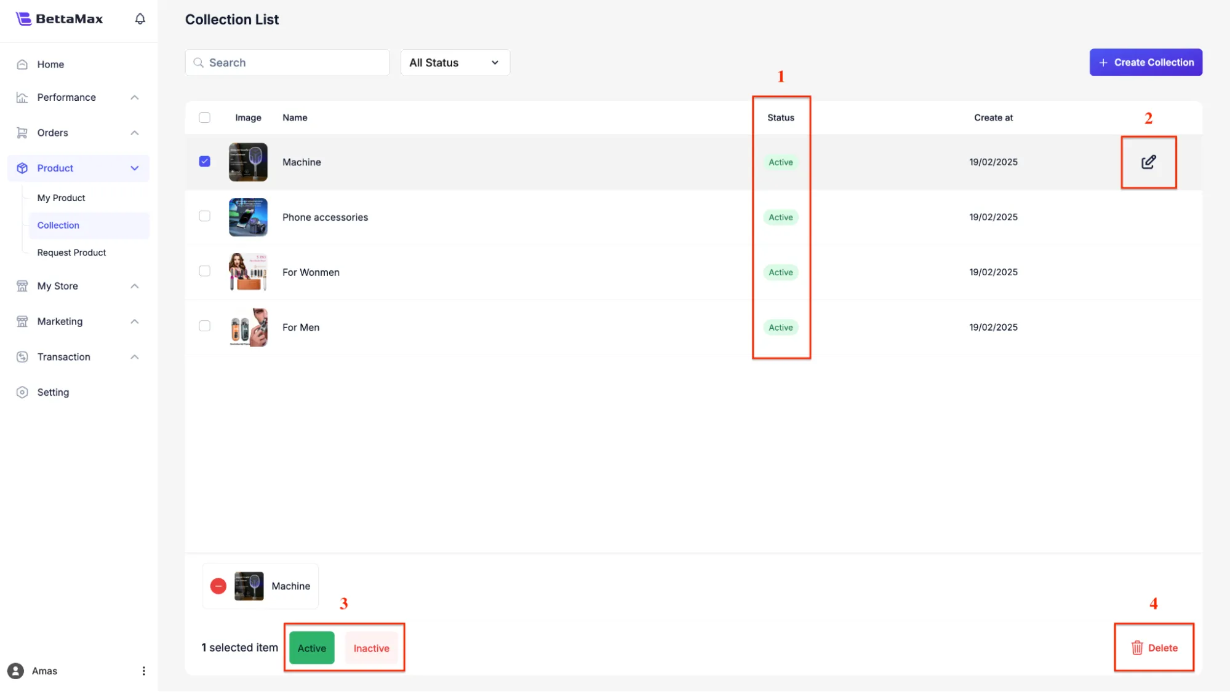Screen dimensions: 1230x692
Task: Remove Machine using the red minus icon
Action: pos(218,586)
